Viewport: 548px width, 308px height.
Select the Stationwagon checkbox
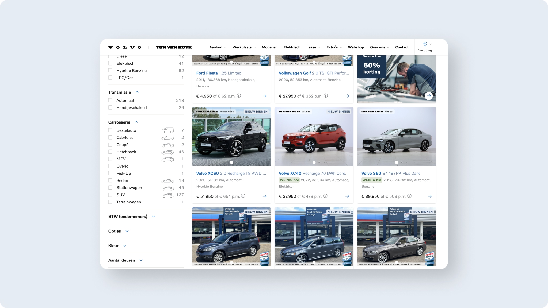click(110, 188)
